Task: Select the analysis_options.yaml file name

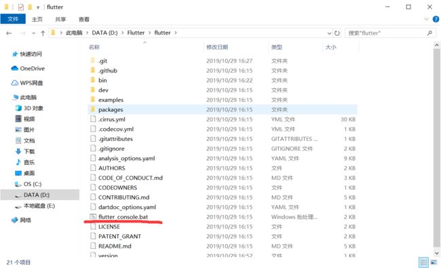Action: coord(127,158)
